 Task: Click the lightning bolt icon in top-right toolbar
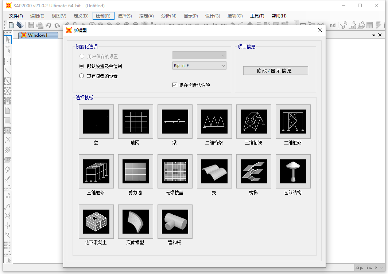[x=378, y=25]
